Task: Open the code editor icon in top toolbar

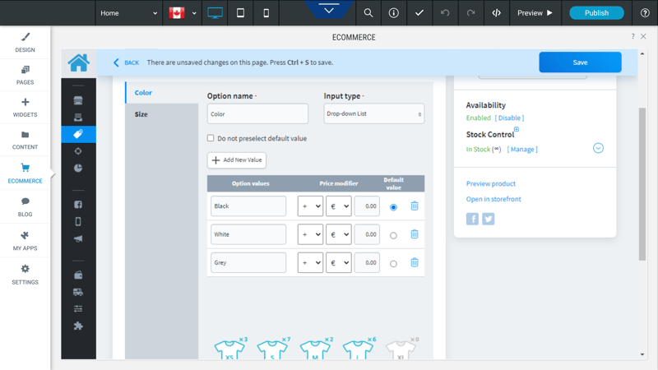Action: tap(496, 13)
